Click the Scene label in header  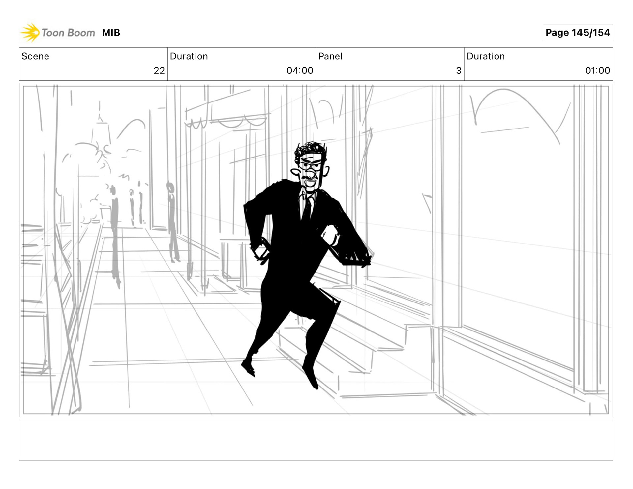pos(35,56)
